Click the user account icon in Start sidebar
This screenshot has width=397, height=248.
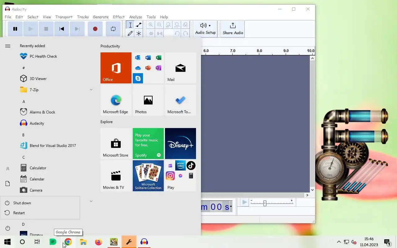coord(8,169)
